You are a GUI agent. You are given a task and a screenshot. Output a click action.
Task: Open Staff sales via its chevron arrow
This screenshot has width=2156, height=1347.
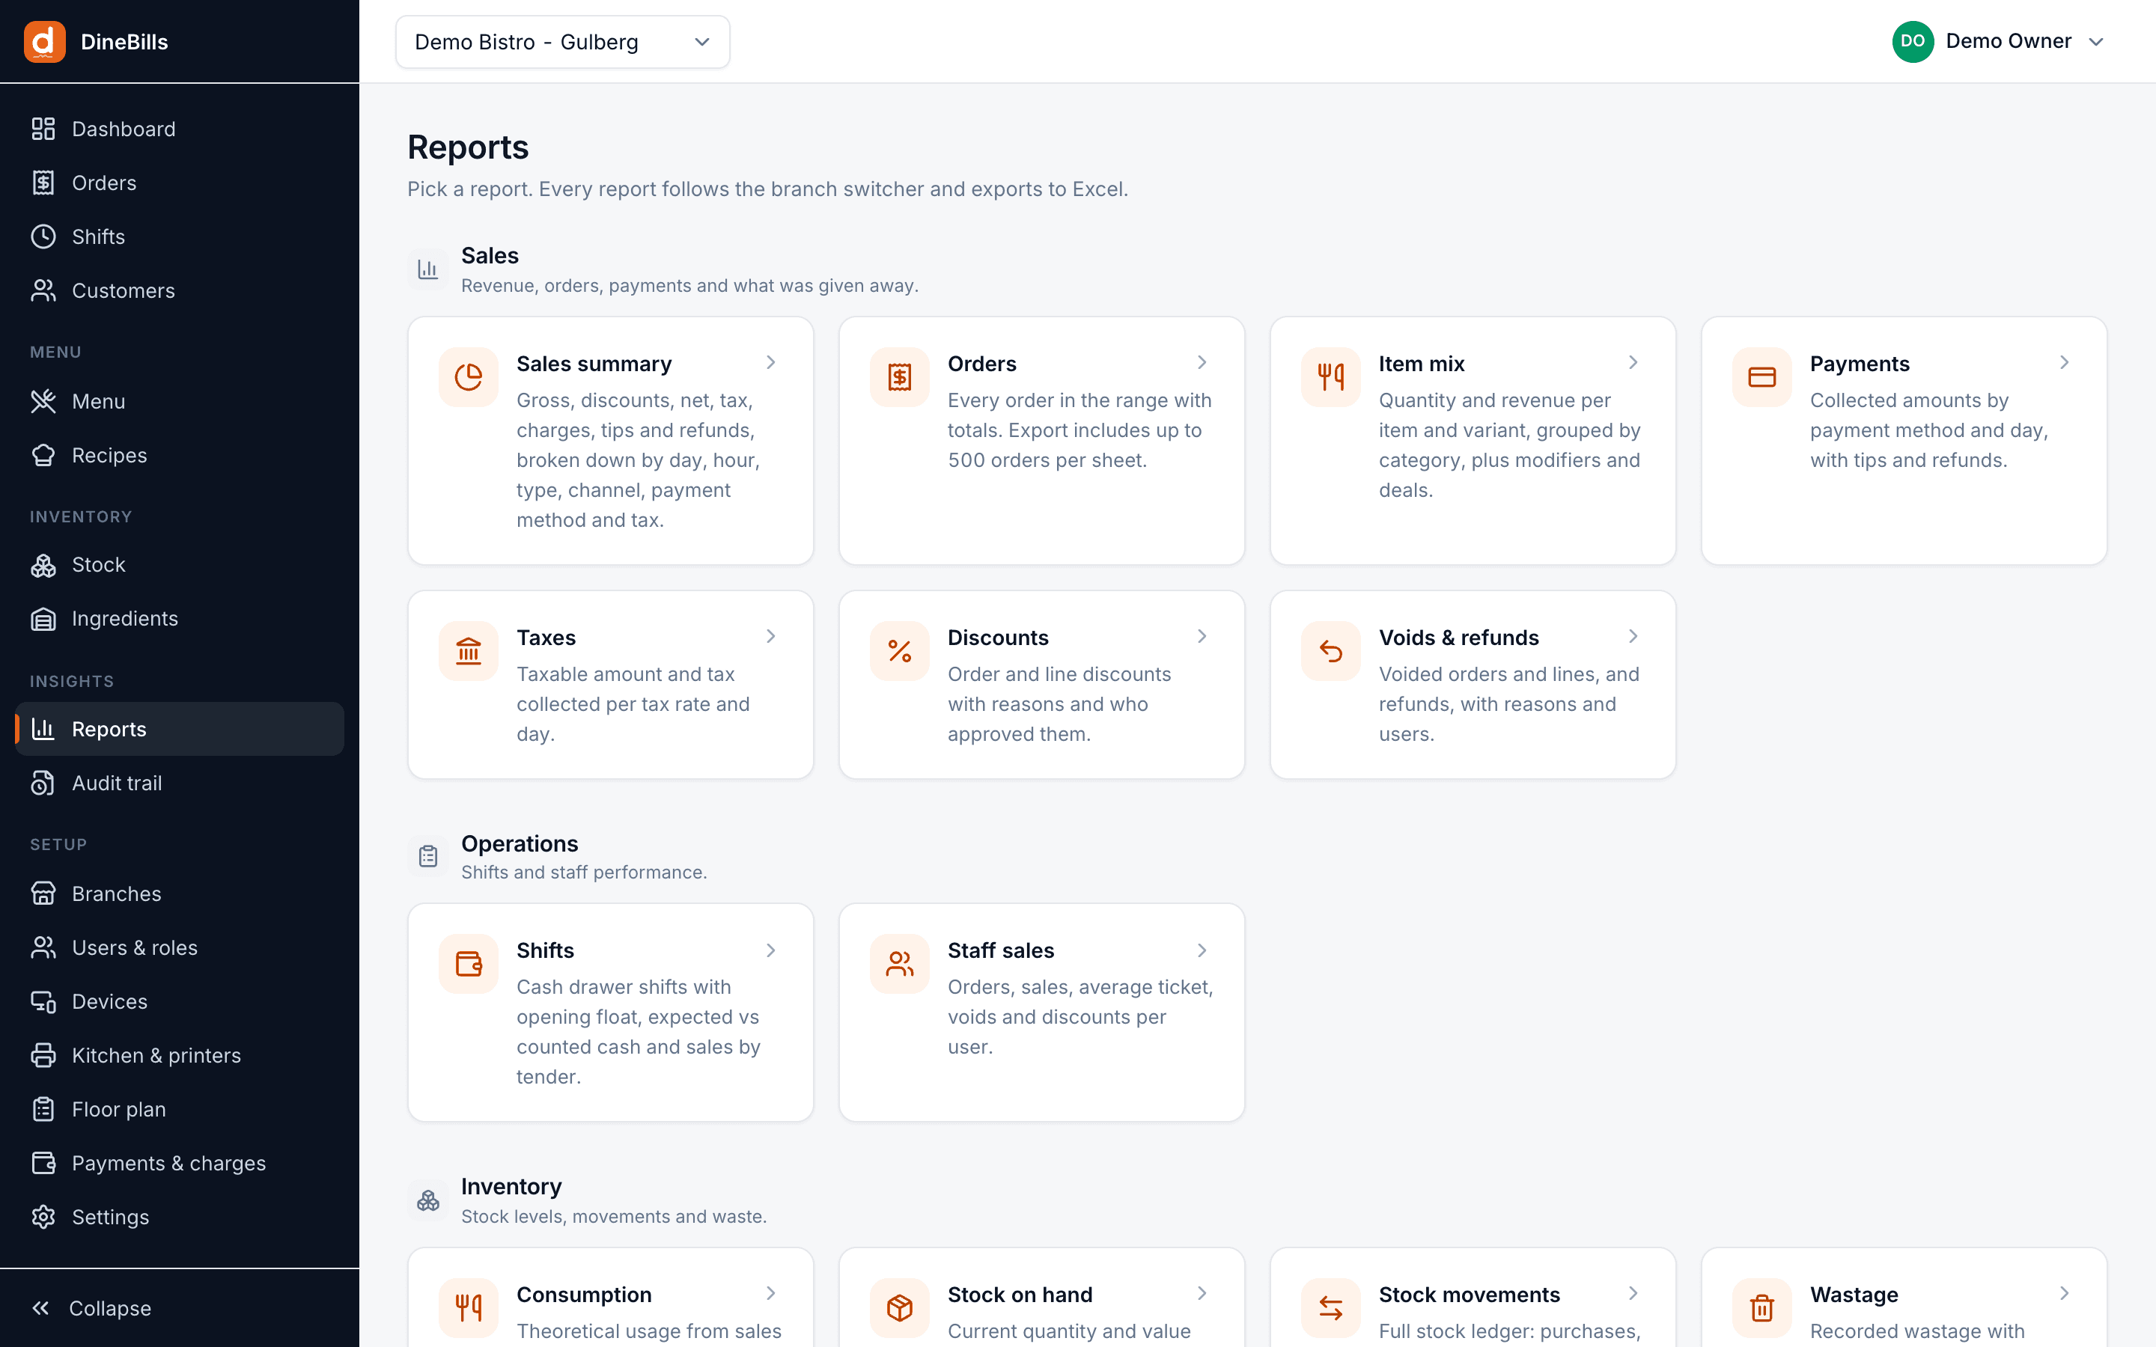click(1202, 950)
